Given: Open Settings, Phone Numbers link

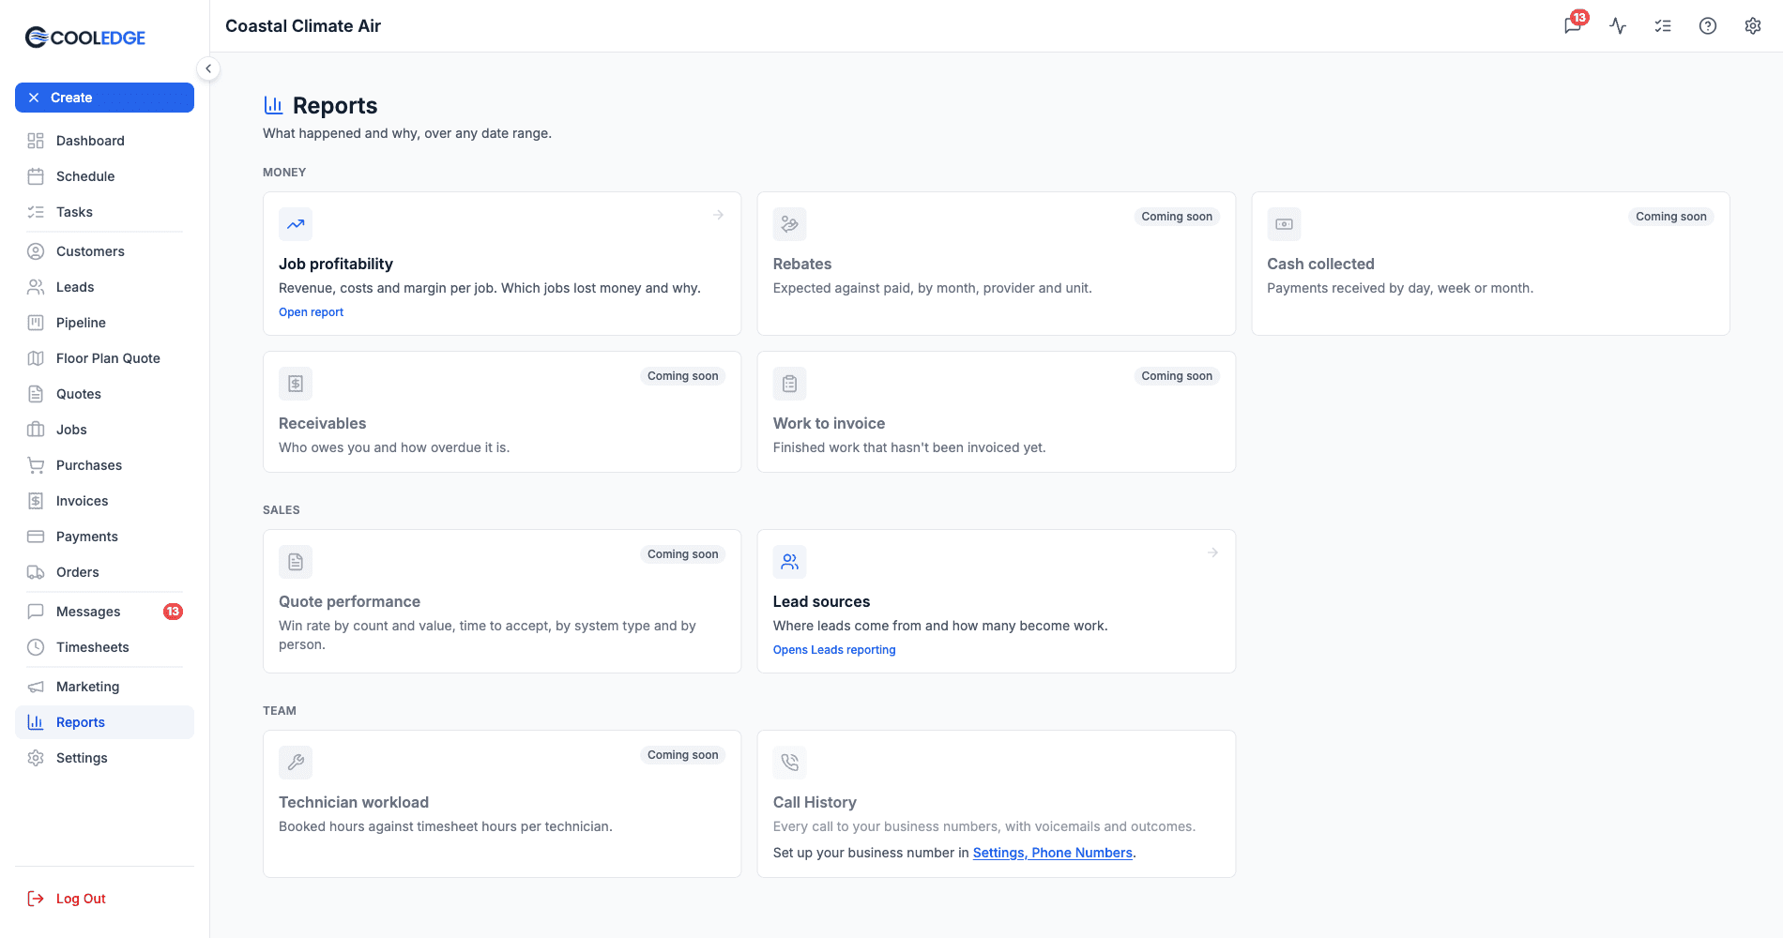Looking at the screenshot, I should (1053, 853).
